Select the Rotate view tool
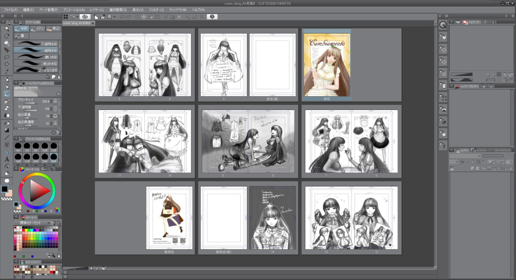This screenshot has width=516, height=280. tap(7, 36)
